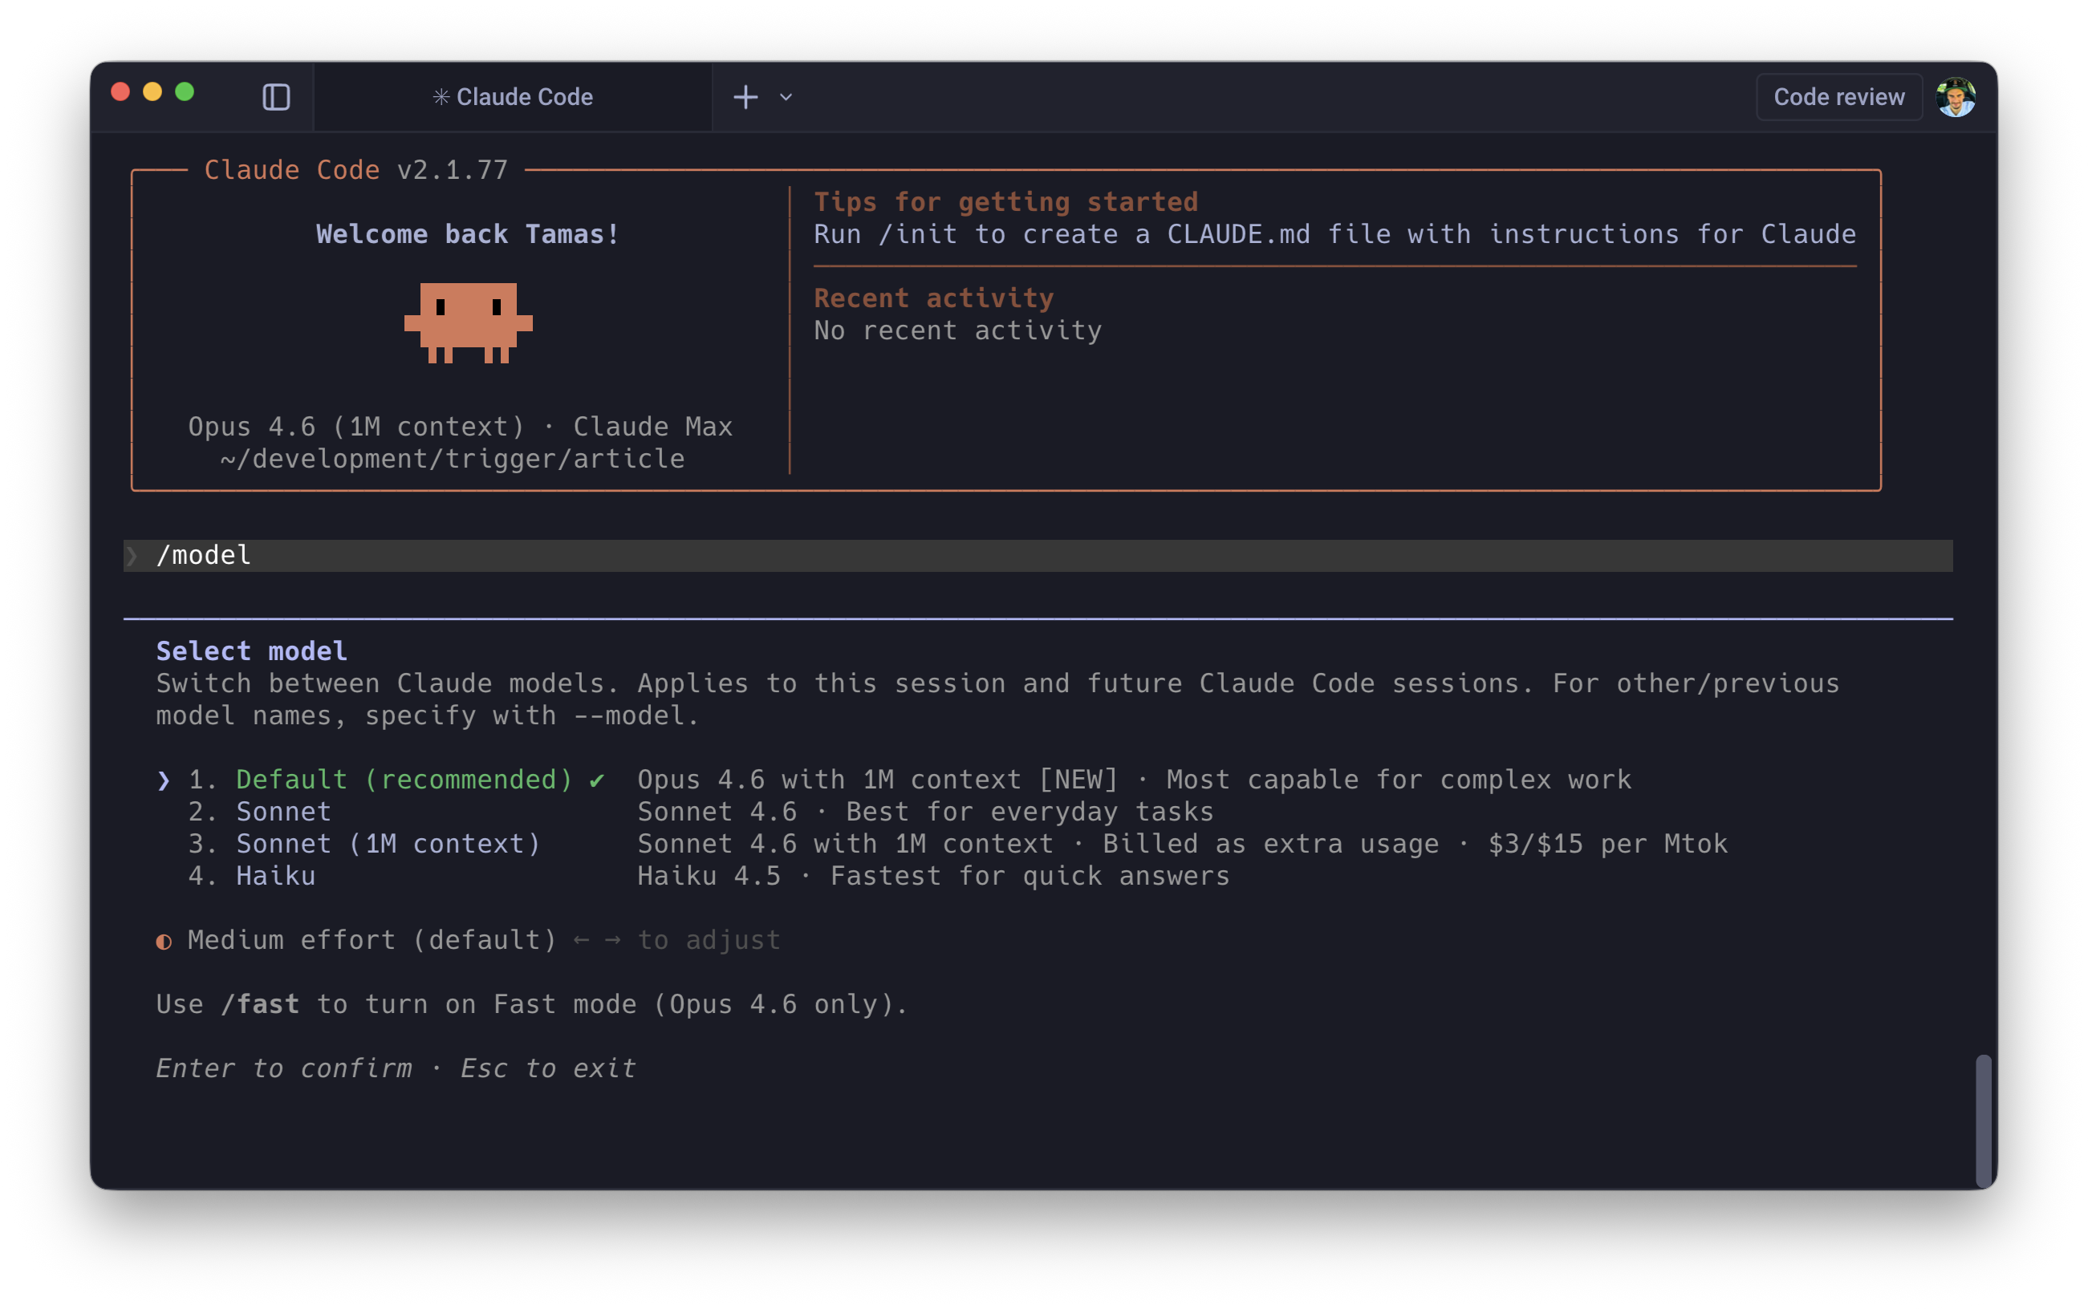Click the /fast command text

click(260, 1004)
